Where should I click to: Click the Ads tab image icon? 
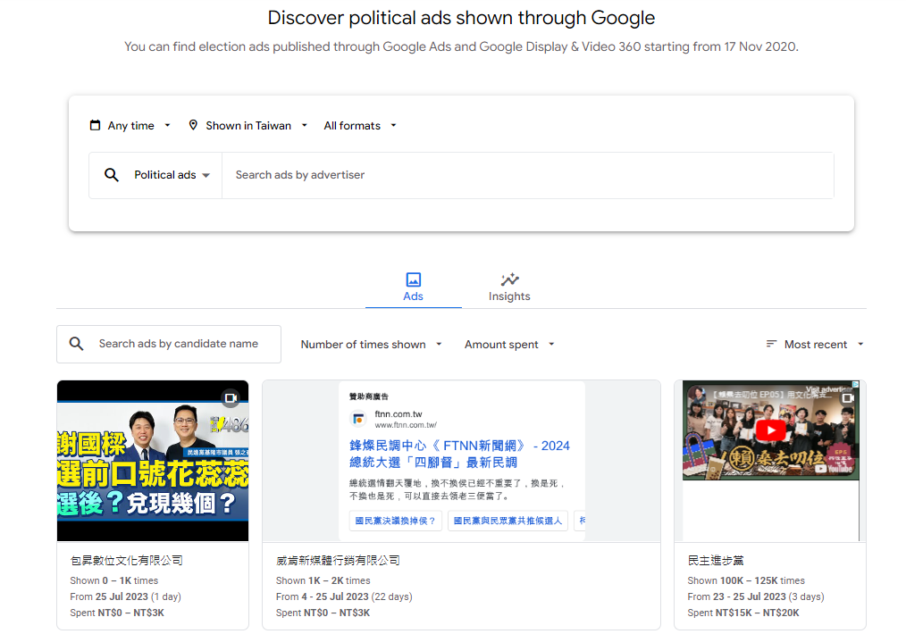point(413,279)
